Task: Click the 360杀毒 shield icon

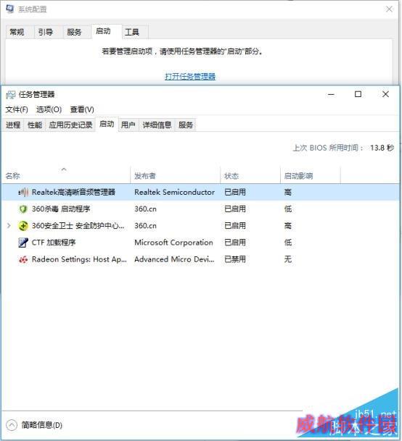Action: [23, 209]
